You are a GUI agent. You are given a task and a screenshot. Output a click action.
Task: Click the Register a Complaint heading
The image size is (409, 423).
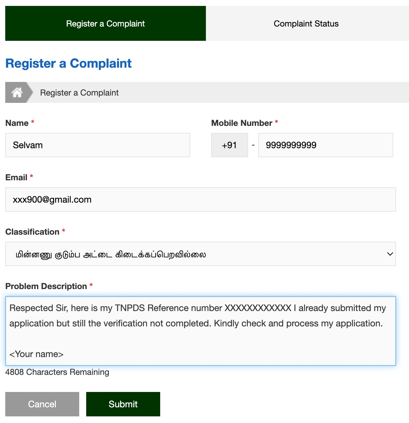[x=68, y=63]
